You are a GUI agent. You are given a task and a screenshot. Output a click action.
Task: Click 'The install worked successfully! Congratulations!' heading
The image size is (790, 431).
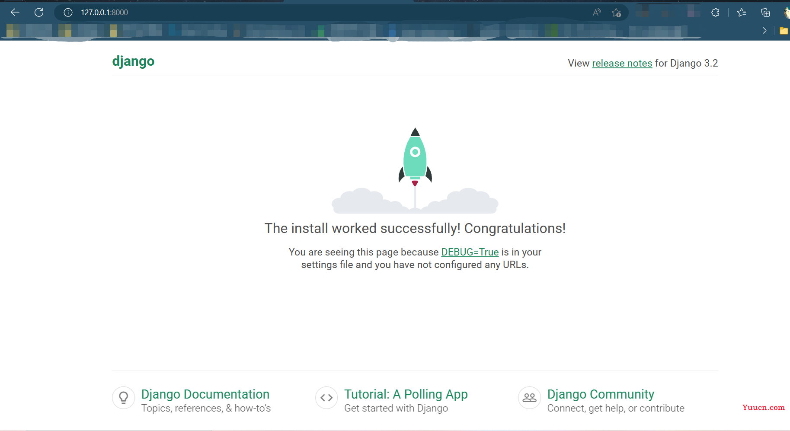pyautogui.click(x=415, y=228)
